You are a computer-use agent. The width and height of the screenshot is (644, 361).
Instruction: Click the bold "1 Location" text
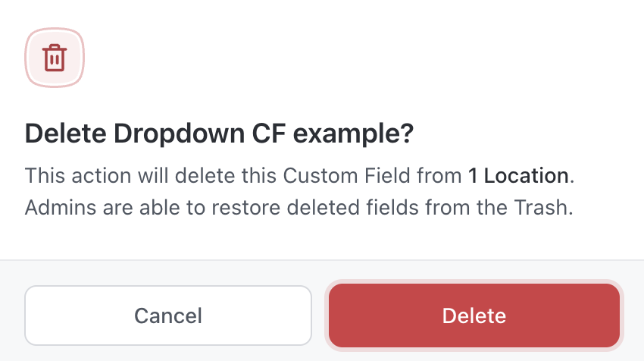[517, 176]
